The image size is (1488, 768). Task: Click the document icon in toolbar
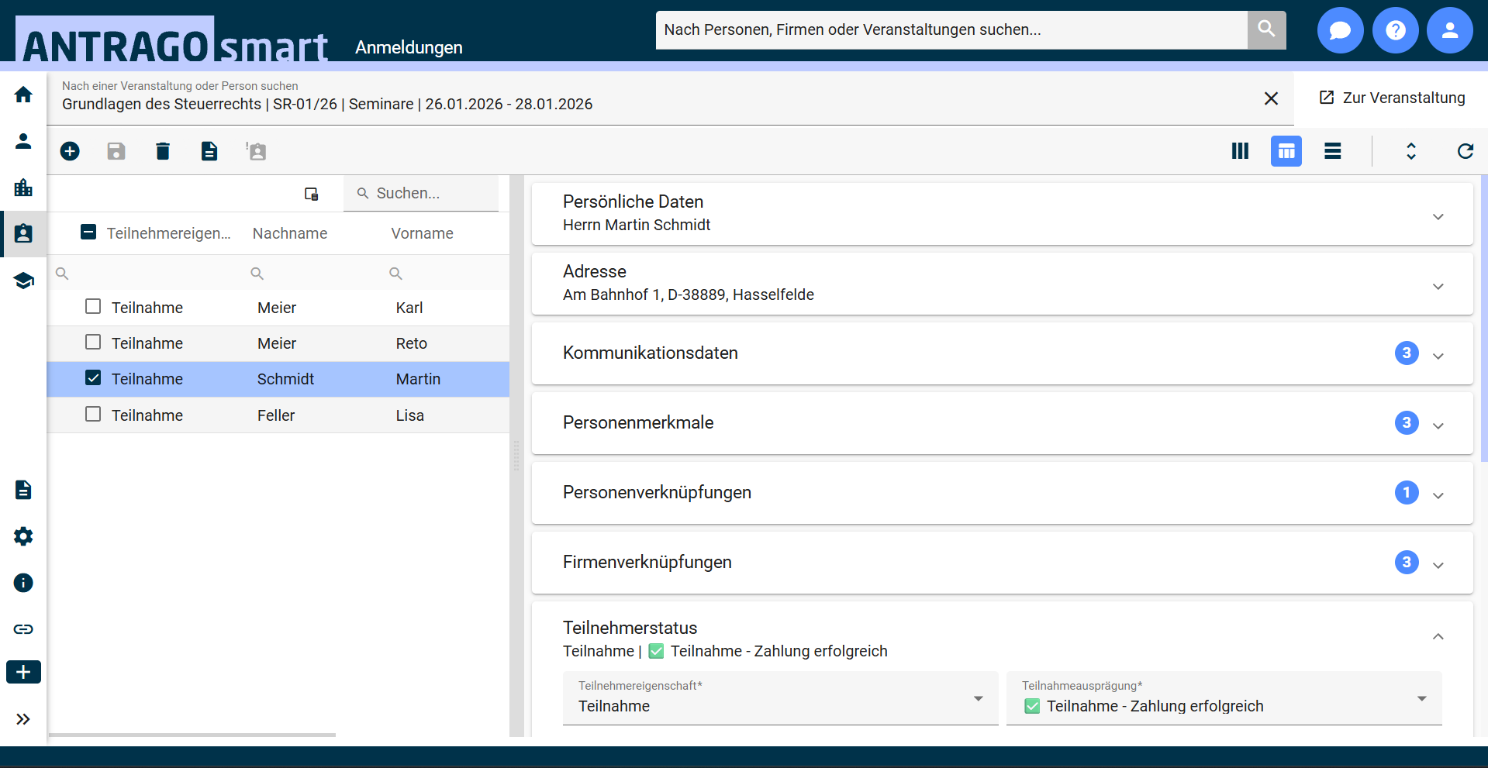tap(209, 151)
